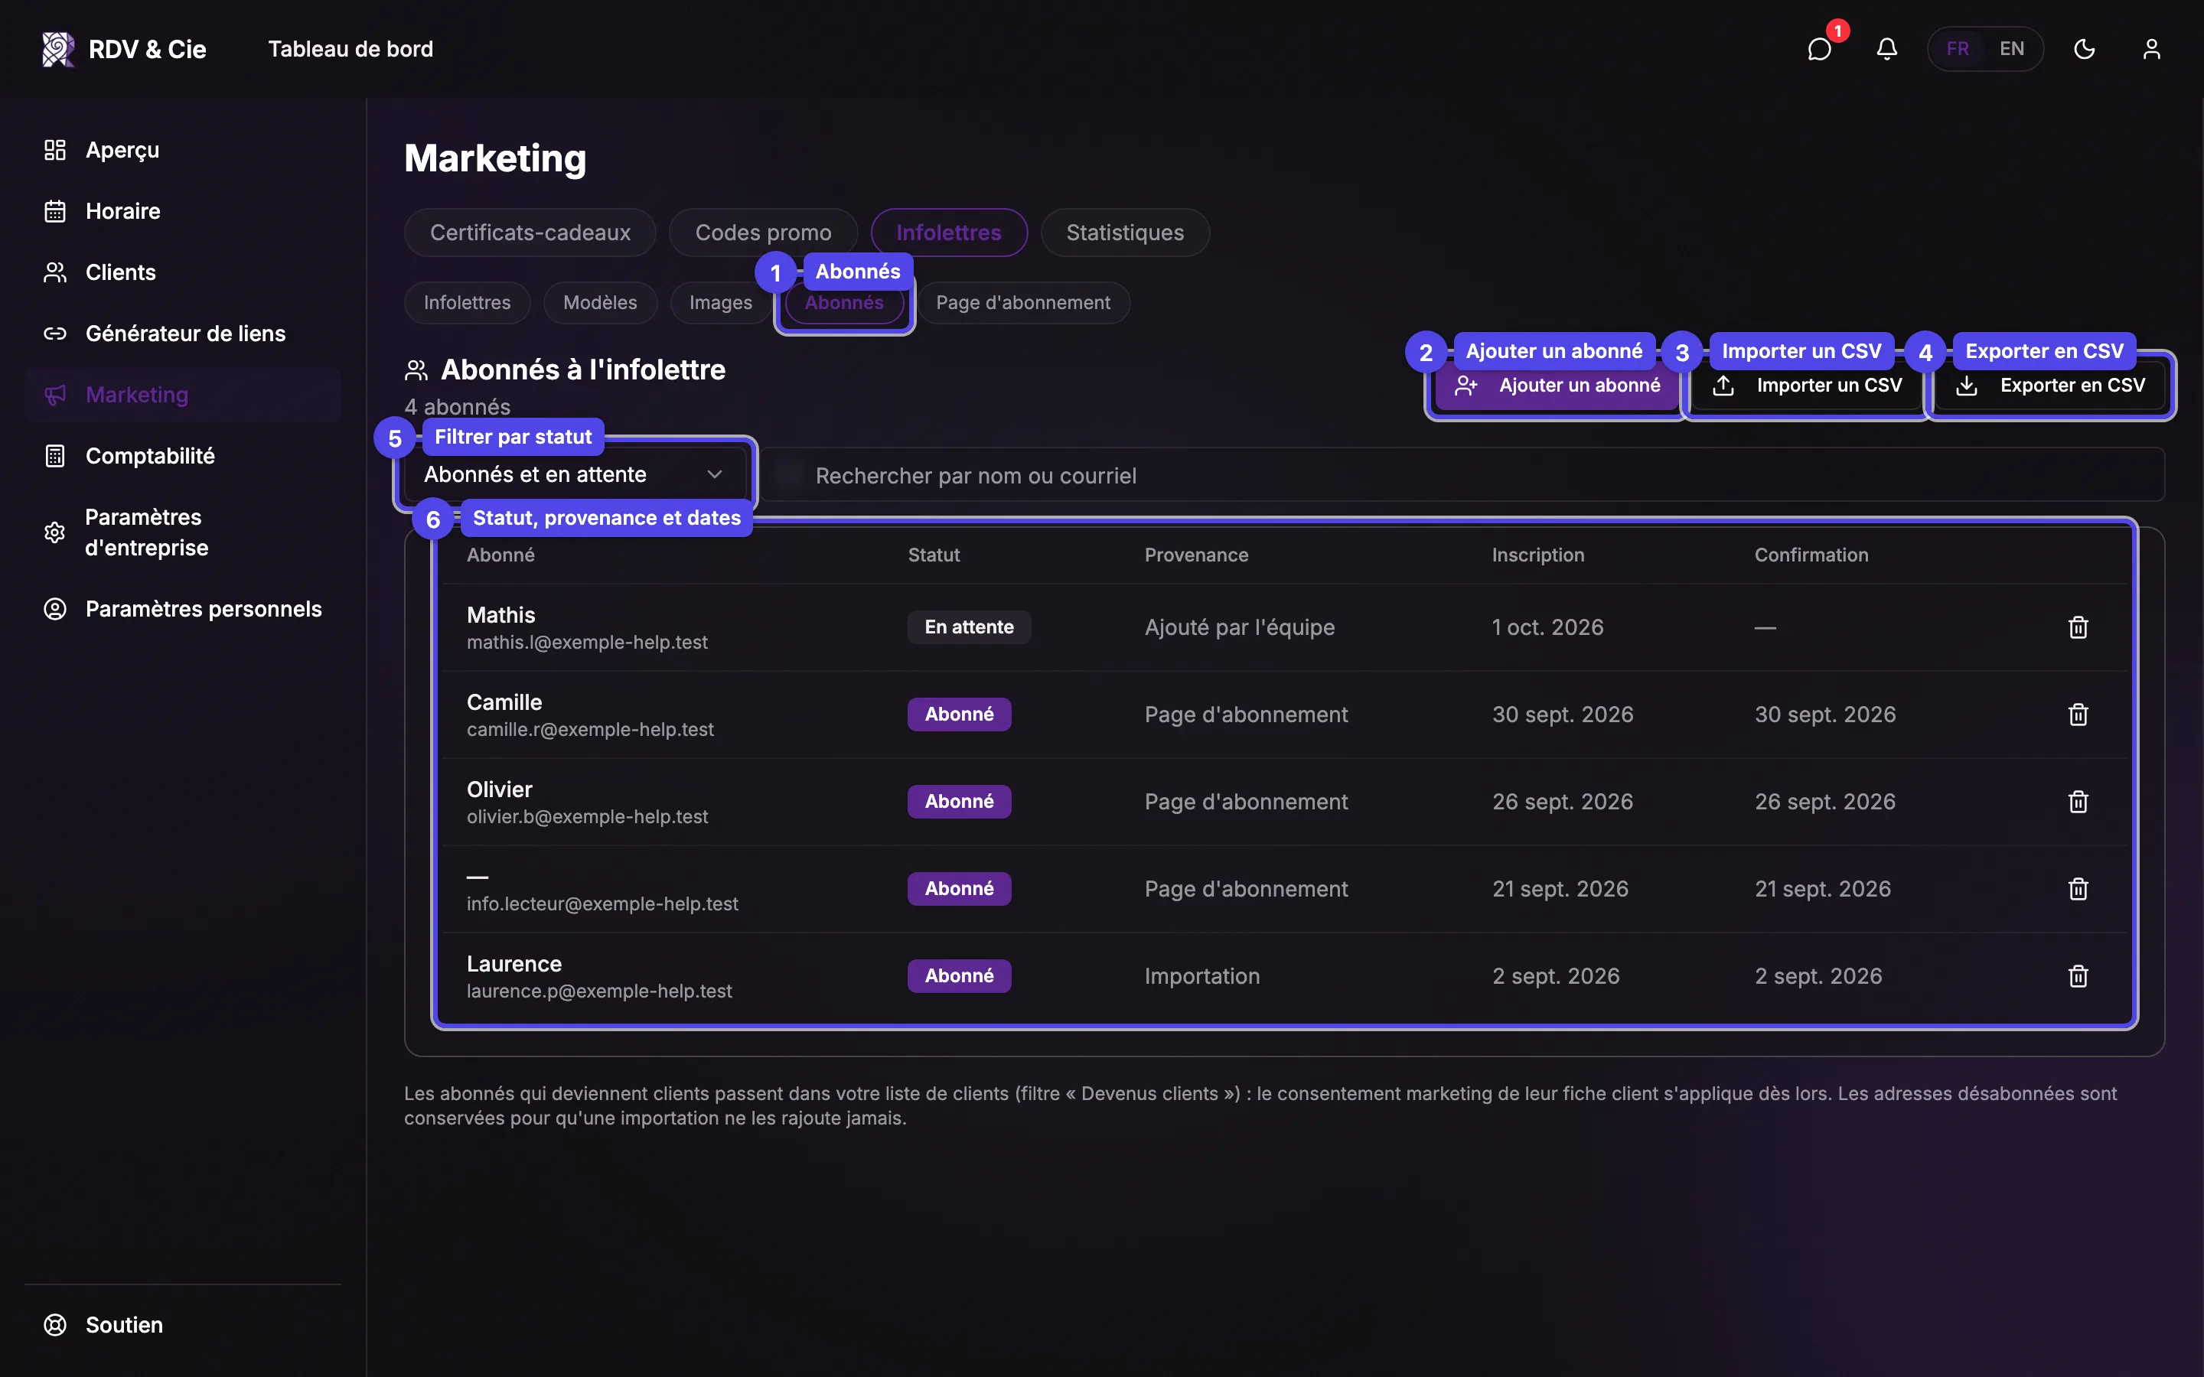Open the Modèles sub-tab
Screen dimensions: 2204x1377
pos(600,302)
